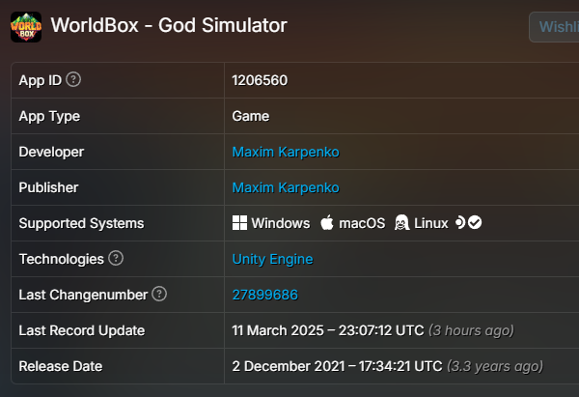Click the Last Changenumber help icon
The image size is (579, 397).
[159, 294]
